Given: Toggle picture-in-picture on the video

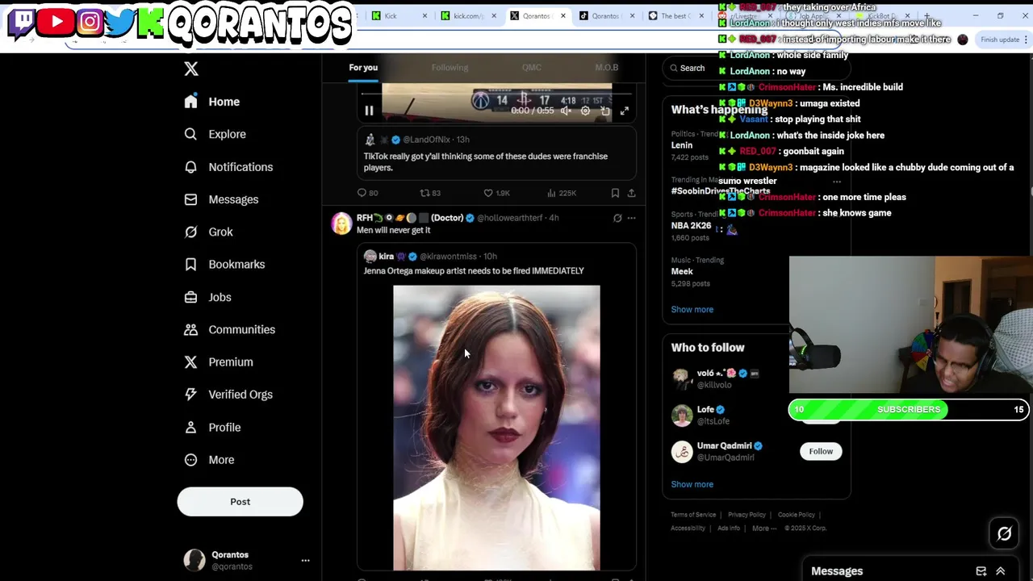Looking at the screenshot, I should 605,111.
